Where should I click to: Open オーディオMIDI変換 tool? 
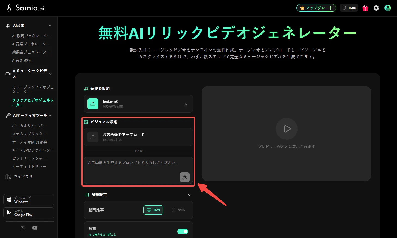(x=29, y=142)
